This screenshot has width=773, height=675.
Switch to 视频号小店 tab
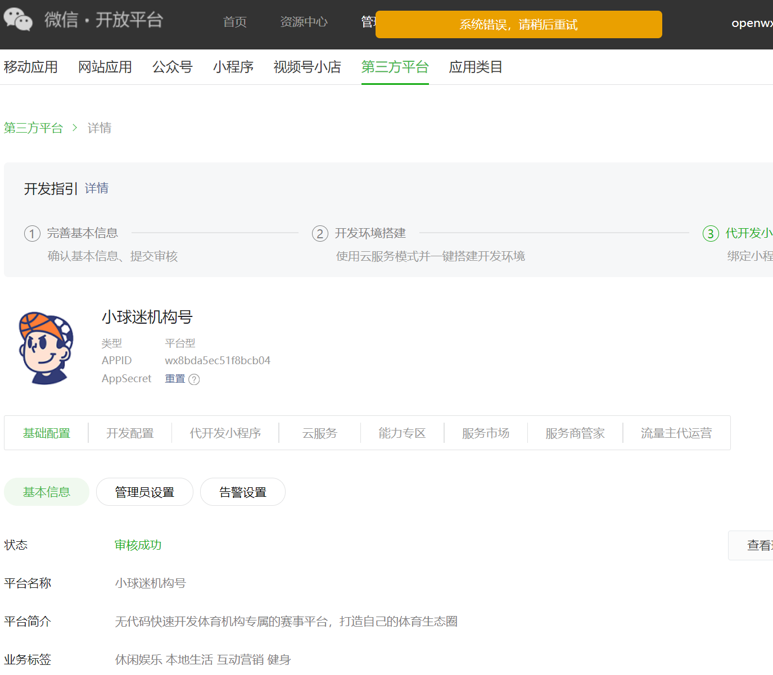308,67
